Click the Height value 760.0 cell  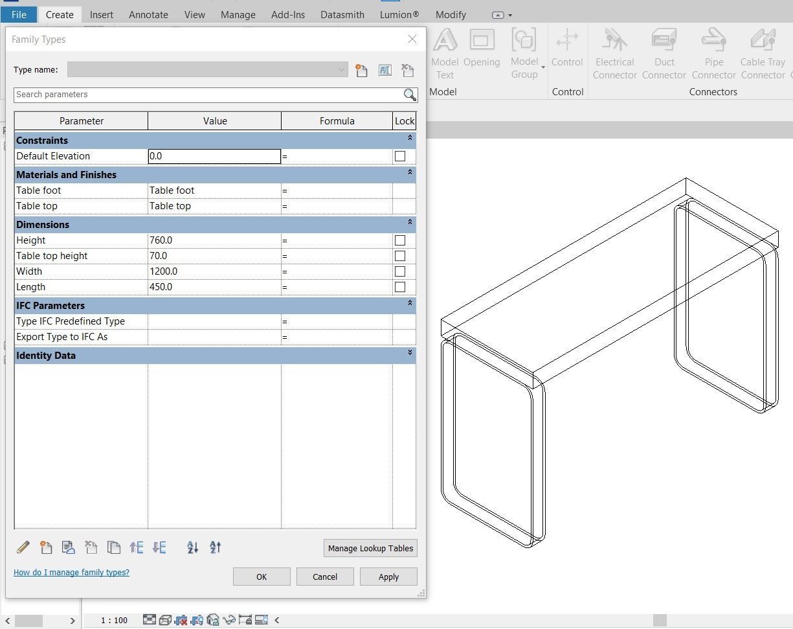(214, 240)
